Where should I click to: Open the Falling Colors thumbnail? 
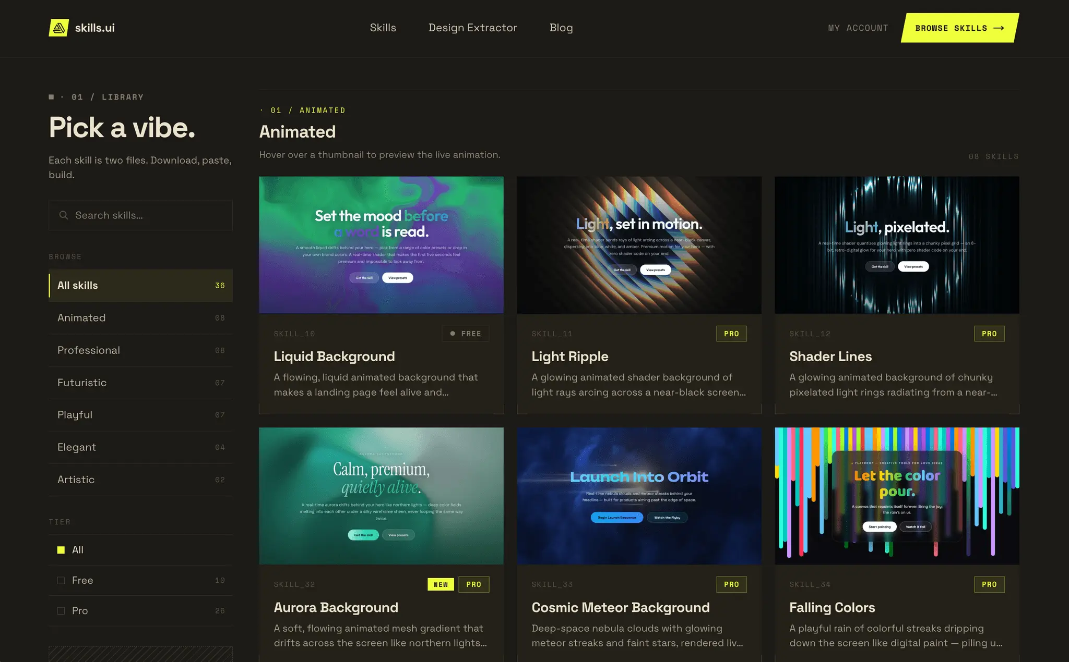point(897,496)
